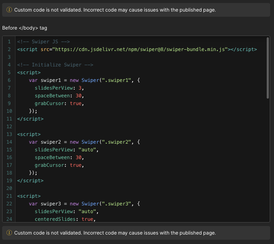This screenshot has height=244, width=274.
Task: Click the '</script>' tag on line 11
Action: point(30,119)
